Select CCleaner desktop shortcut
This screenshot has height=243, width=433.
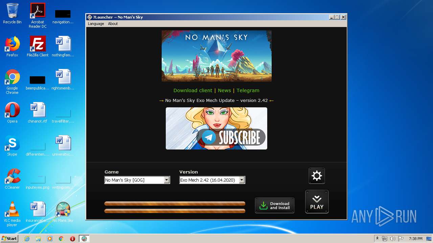tap(12, 179)
